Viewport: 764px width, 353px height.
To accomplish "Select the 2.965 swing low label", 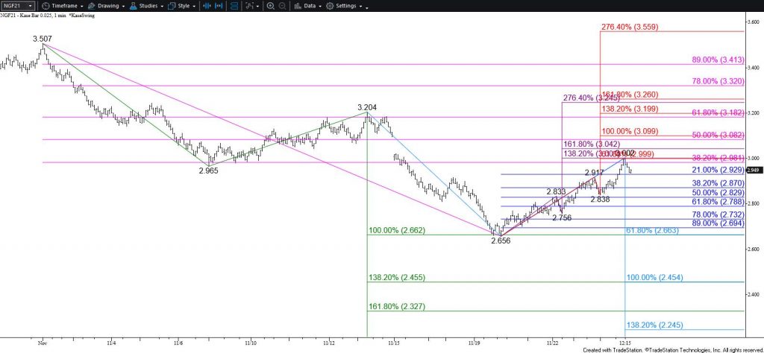I will (209, 171).
